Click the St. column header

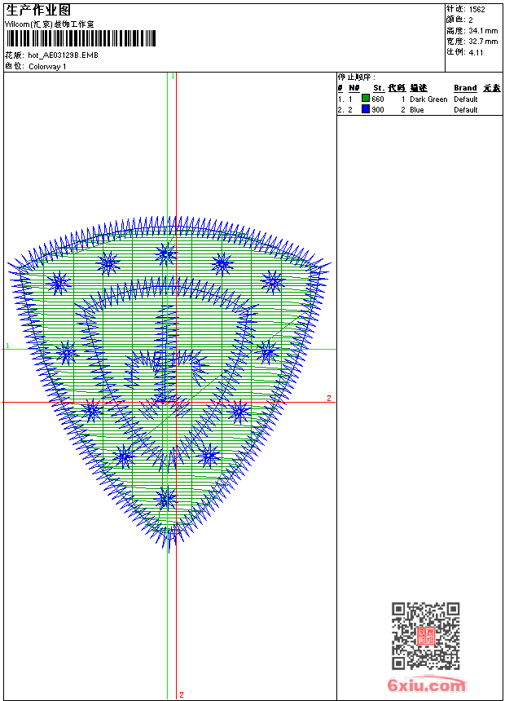[378, 88]
